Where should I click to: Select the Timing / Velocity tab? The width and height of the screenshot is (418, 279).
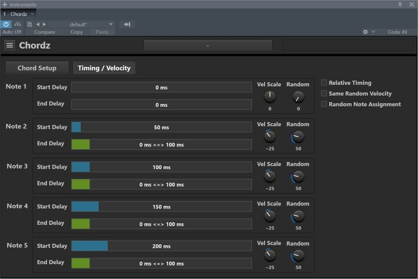point(104,68)
